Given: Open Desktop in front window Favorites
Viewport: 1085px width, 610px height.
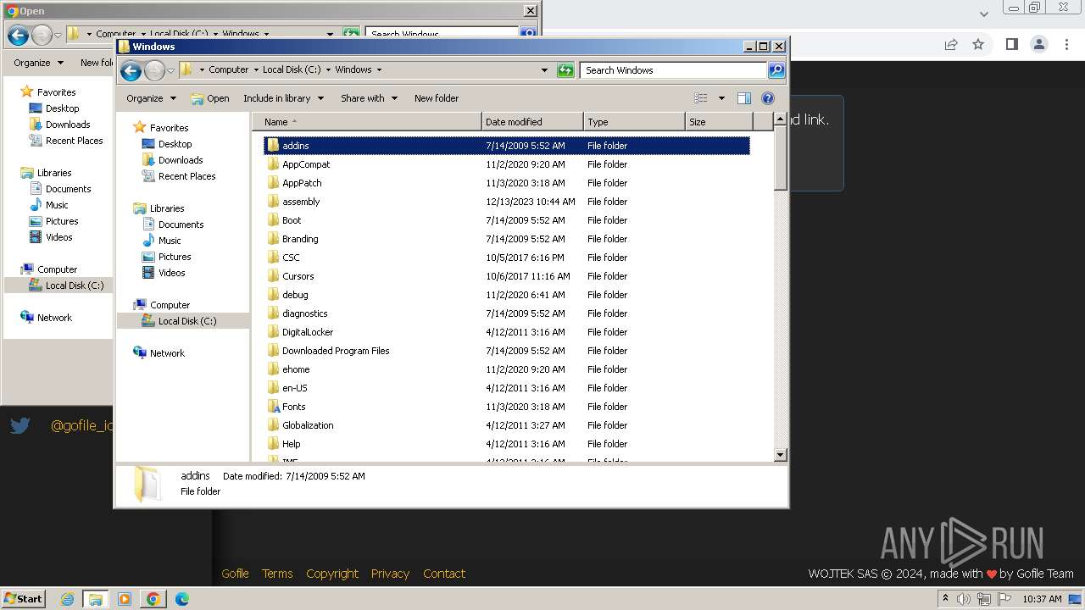Looking at the screenshot, I should (x=175, y=144).
